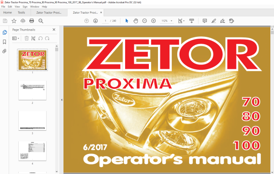
Task: Click the Print file icon
Action: (32, 21)
